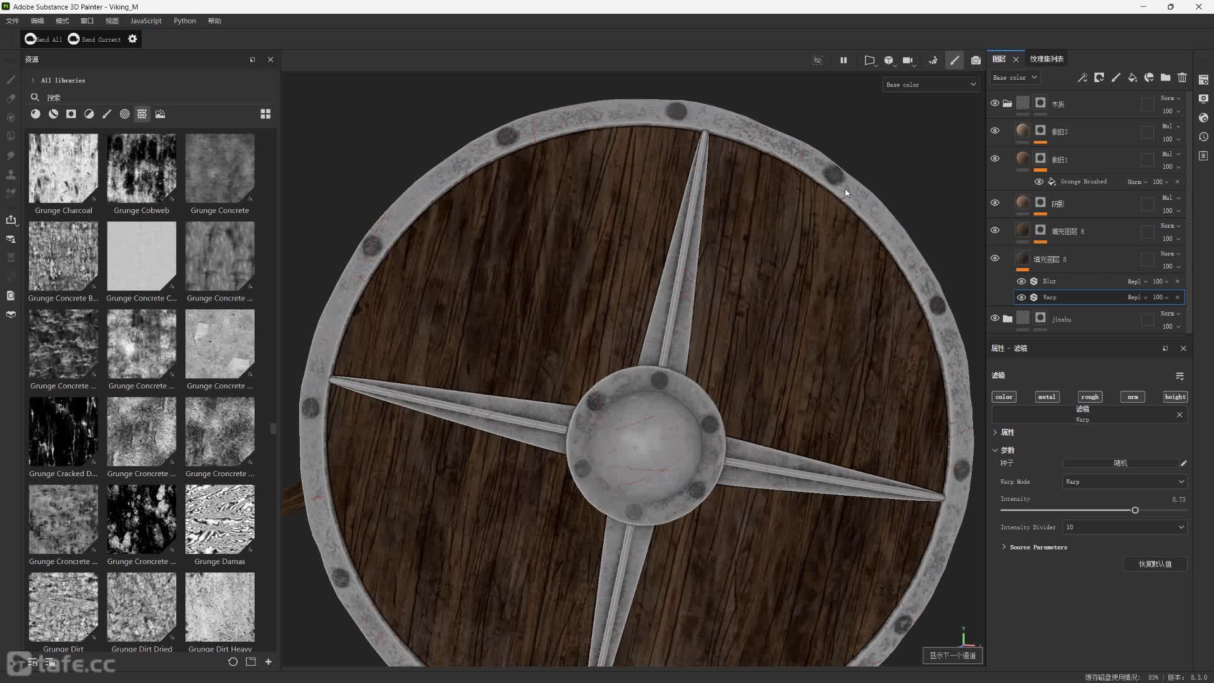Open log panel side icon
The height and width of the screenshot is (683, 1214).
click(x=1203, y=156)
